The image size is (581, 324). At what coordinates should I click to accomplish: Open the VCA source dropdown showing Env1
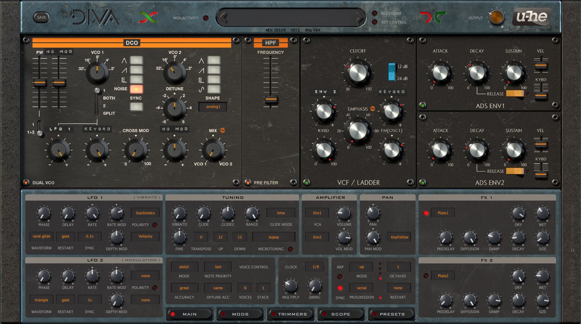point(317,213)
